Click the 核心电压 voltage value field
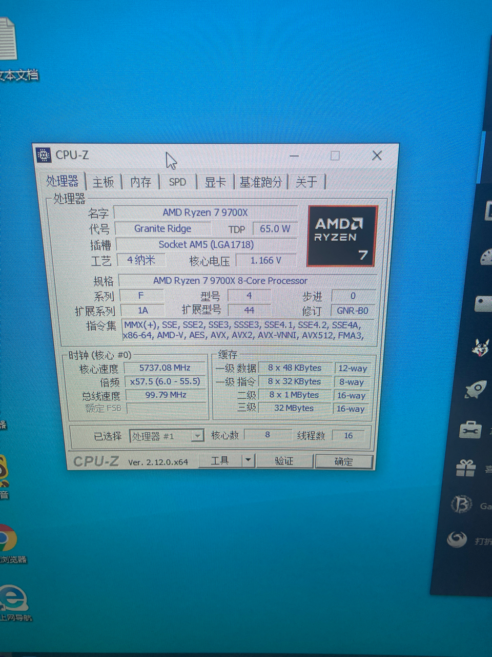This screenshot has width=492, height=657. tap(265, 260)
